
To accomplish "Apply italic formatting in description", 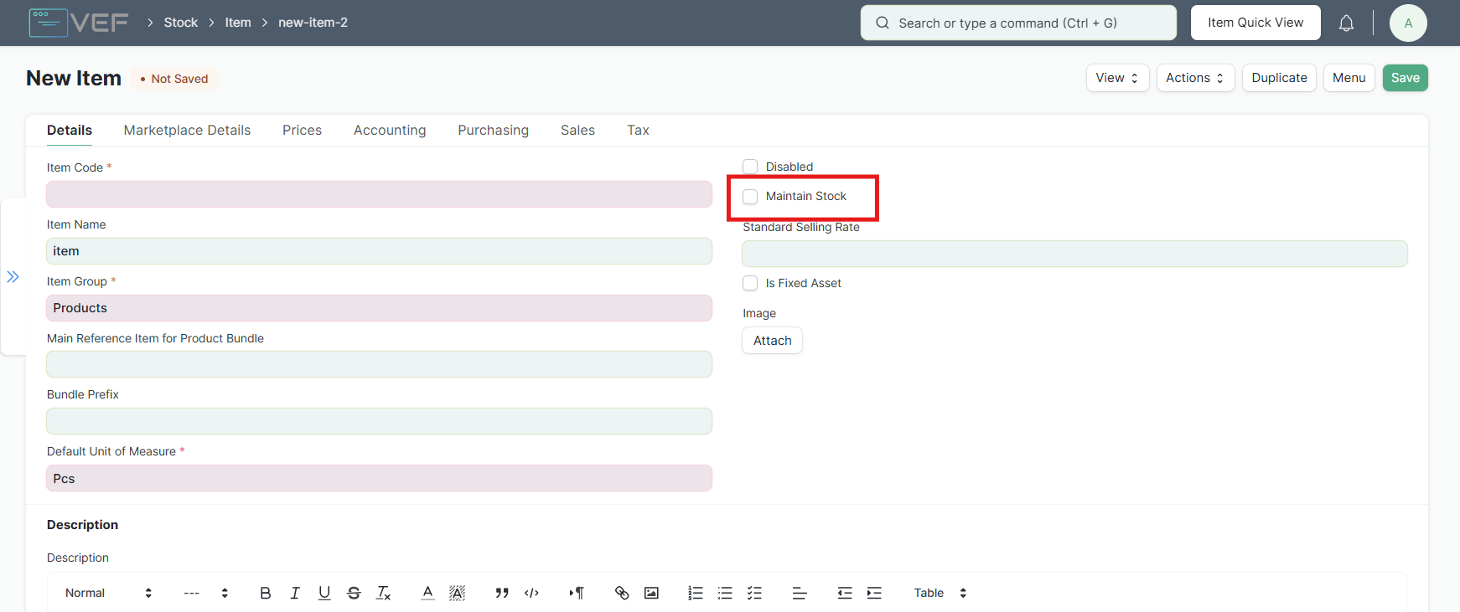I will pos(295,593).
